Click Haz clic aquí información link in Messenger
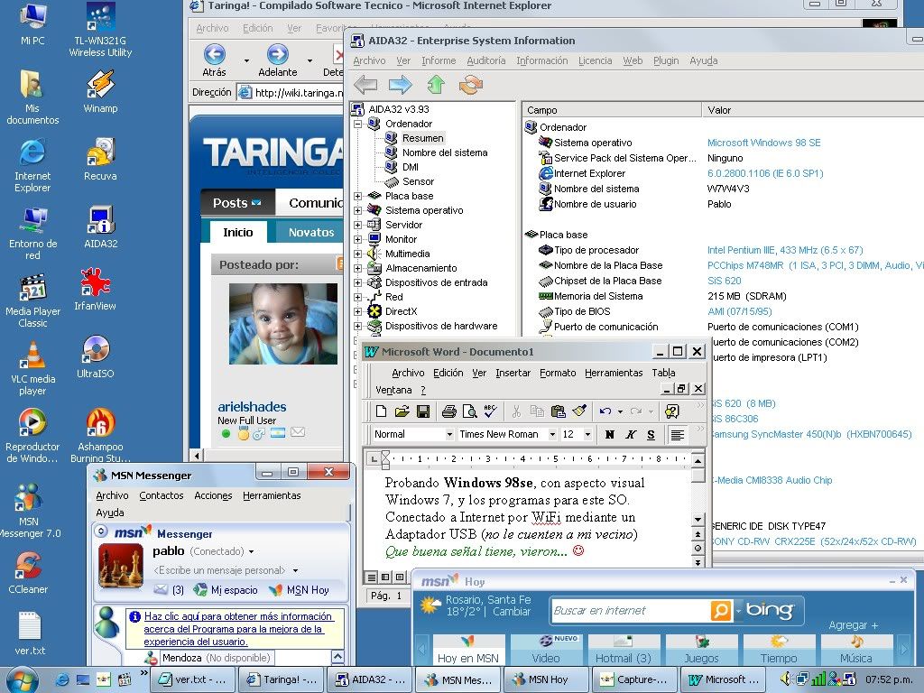924x693 pixels. pyautogui.click(x=238, y=629)
